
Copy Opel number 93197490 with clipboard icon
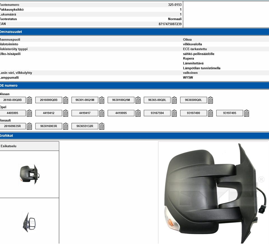point(210,113)
